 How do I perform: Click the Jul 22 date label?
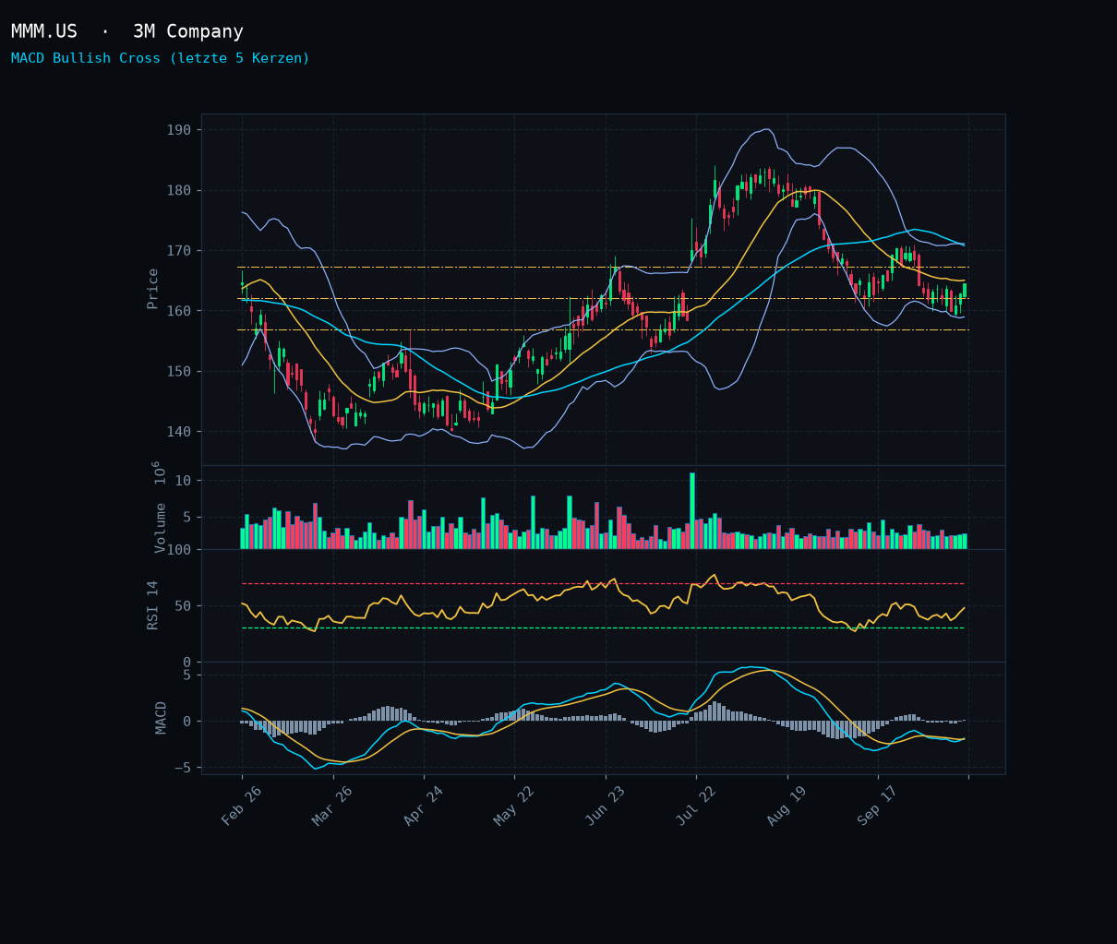(x=695, y=806)
